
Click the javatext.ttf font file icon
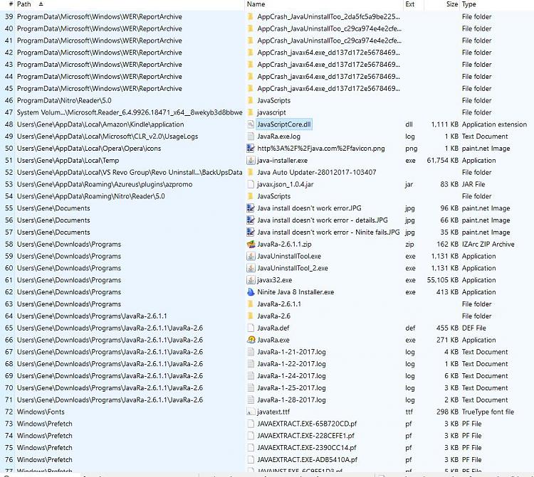(x=251, y=412)
